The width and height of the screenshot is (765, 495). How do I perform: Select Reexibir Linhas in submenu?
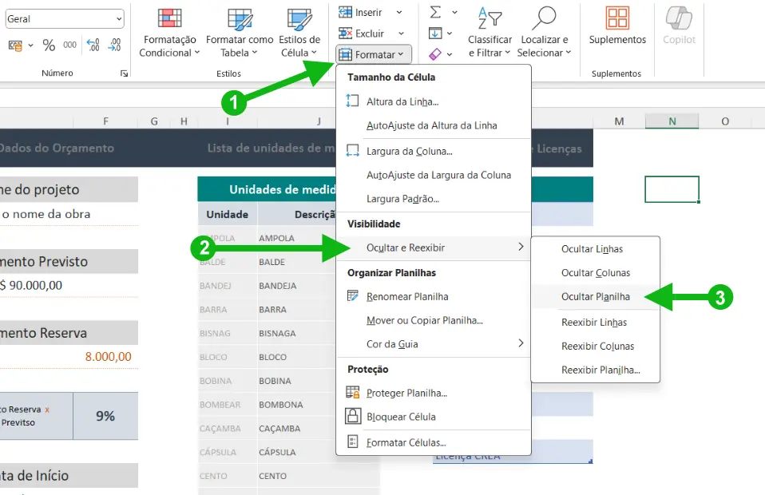595,323
